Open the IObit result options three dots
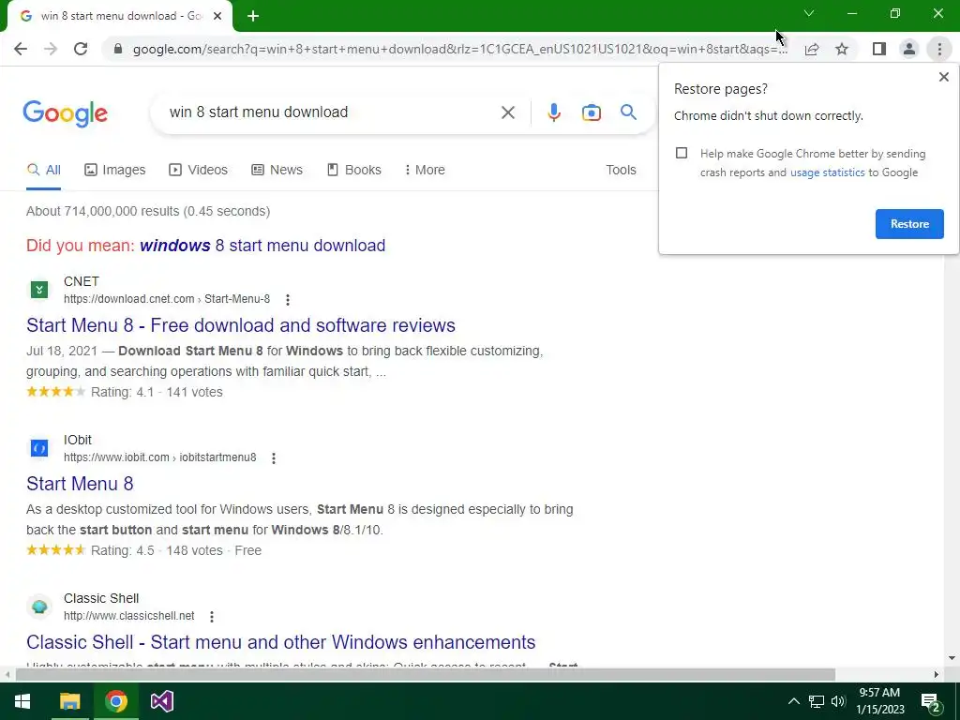The image size is (960, 720). [274, 457]
